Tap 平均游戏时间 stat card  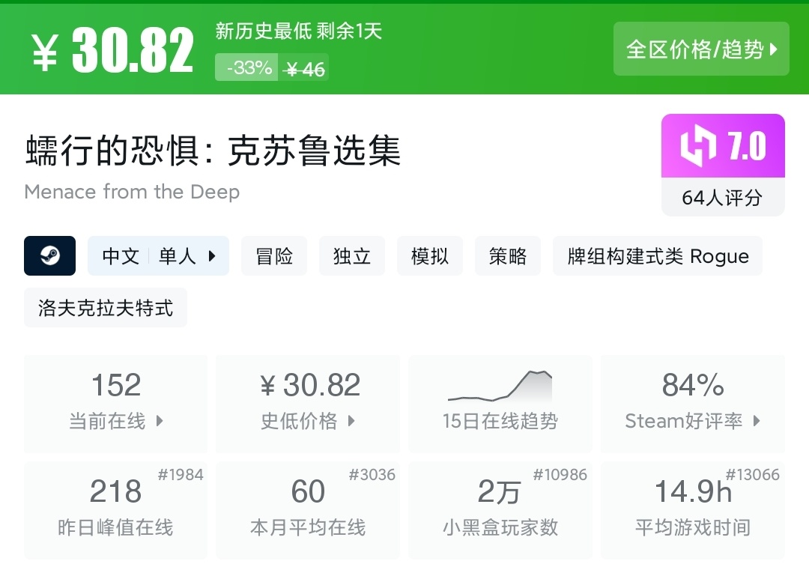point(692,510)
